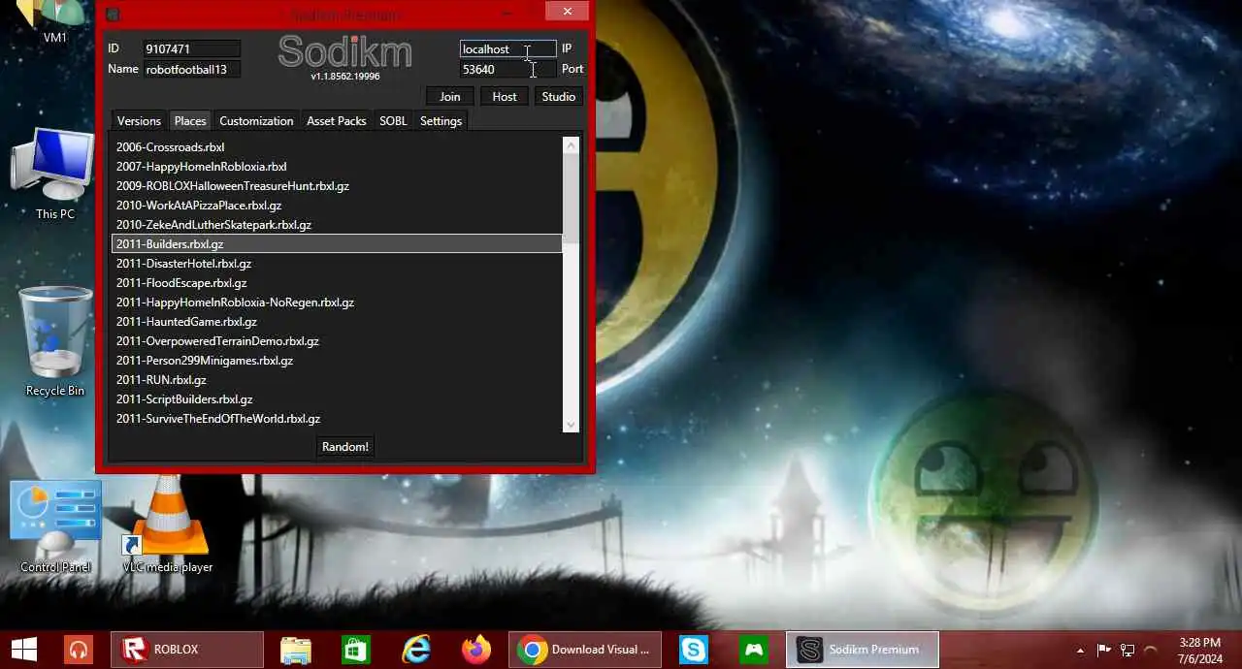Viewport: 1242px width, 669px height.
Task: Select 2011-OverpoweredTerrainDemo.rbxl.gz
Action: 337,341
